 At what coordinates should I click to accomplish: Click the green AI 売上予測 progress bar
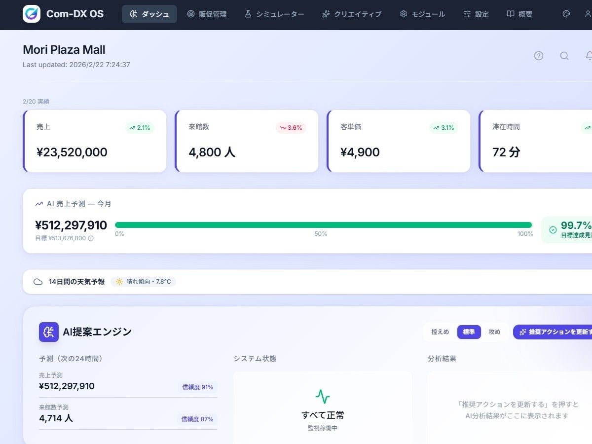click(323, 225)
